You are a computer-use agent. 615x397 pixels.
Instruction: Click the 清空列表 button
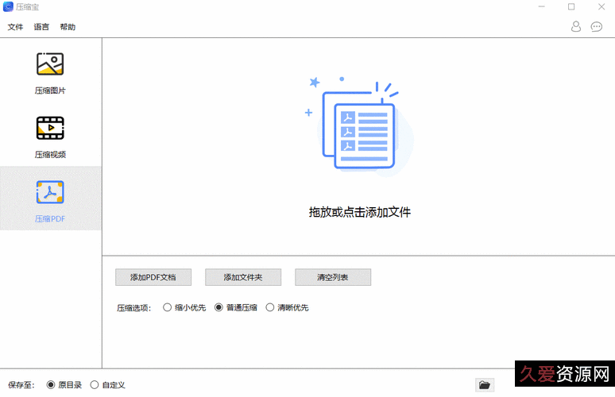coord(333,277)
